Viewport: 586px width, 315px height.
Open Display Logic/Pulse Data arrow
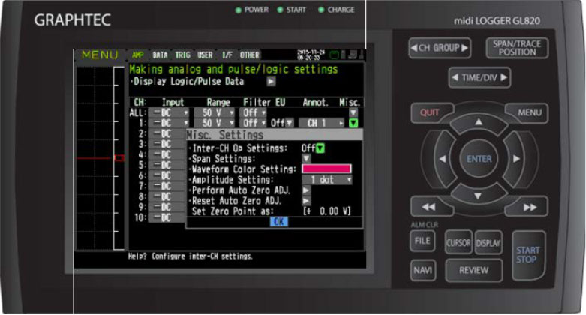[272, 81]
